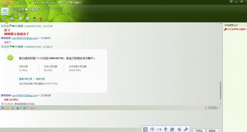Click the 13:39:39 system notice text
The height and width of the screenshot is (132, 247).
(x=19, y=104)
